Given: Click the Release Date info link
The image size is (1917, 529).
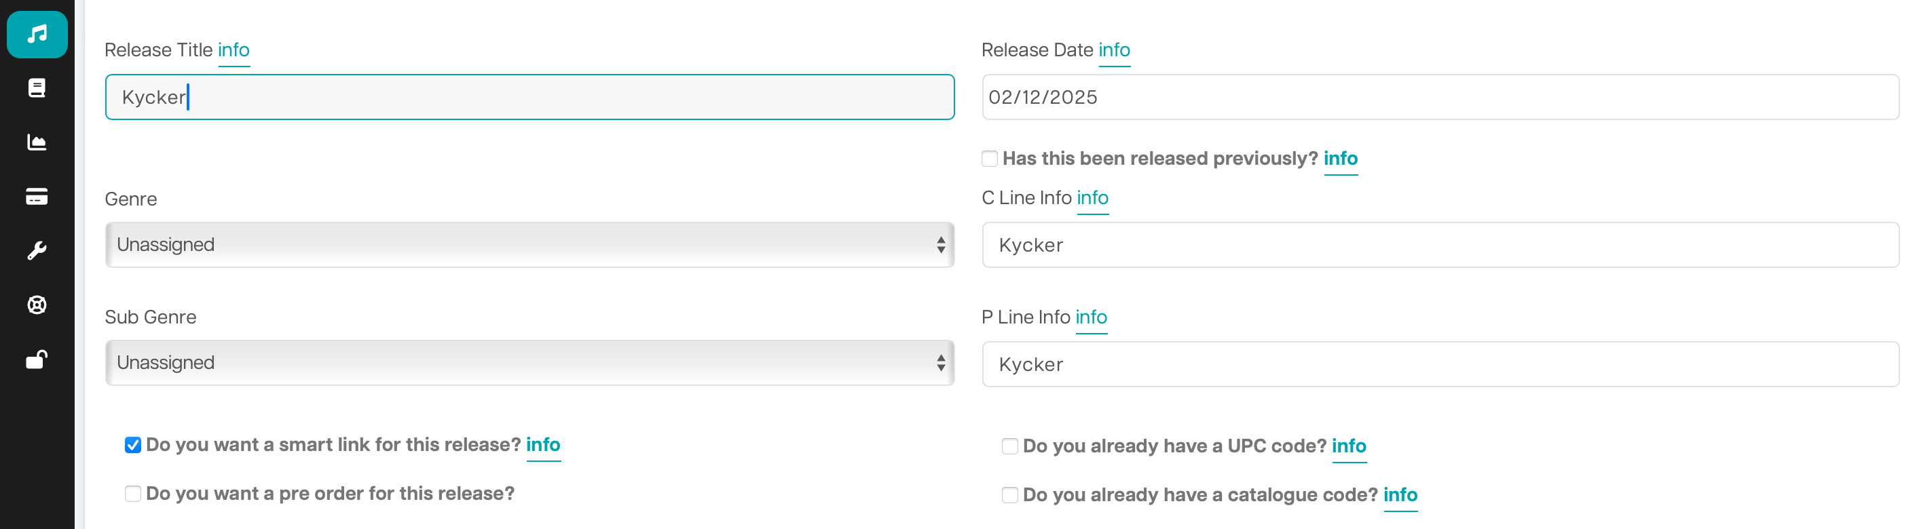Looking at the screenshot, I should [1114, 50].
